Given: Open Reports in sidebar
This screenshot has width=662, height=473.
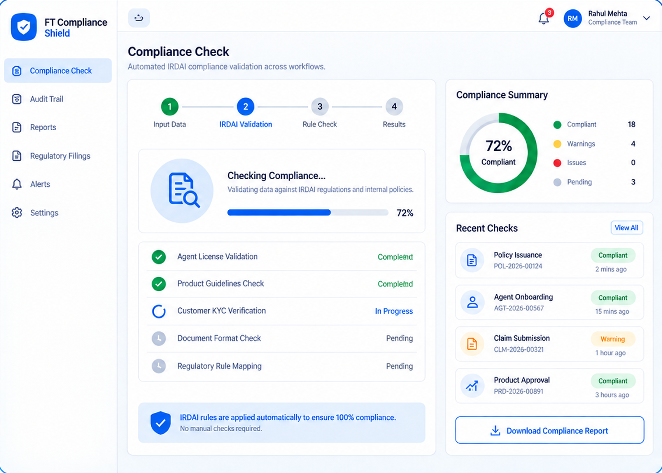Looking at the screenshot, I should point(58,127).
